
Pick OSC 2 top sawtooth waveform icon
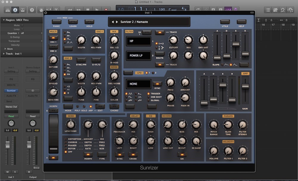(x=69, y=65)
